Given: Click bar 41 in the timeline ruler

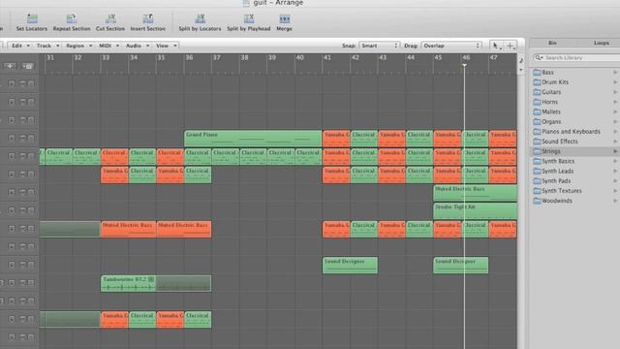Looking at the screenshot, I should pyautogui.click(x=327, y=58).
